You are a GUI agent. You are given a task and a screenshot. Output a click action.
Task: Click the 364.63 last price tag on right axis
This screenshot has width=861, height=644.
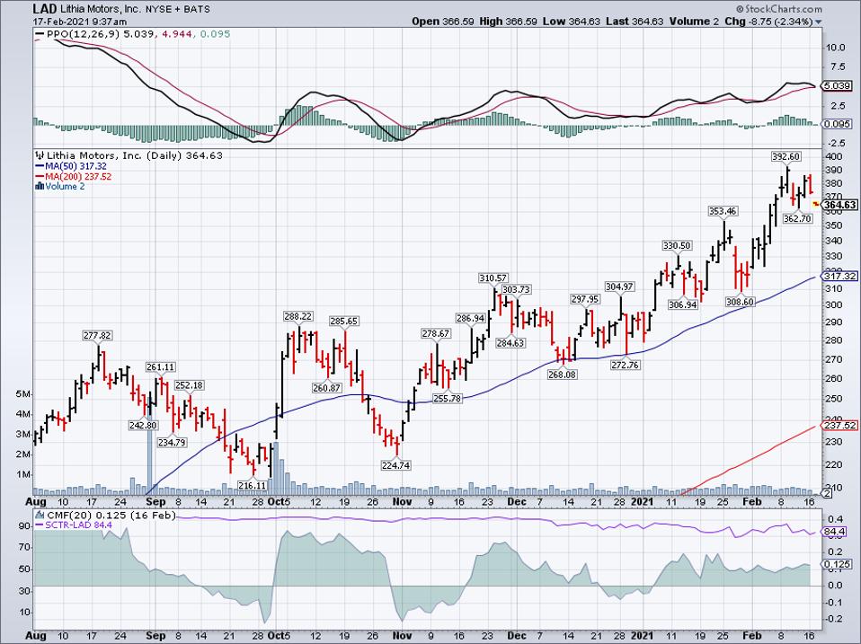pyautogui.click(x=840, y=205)
